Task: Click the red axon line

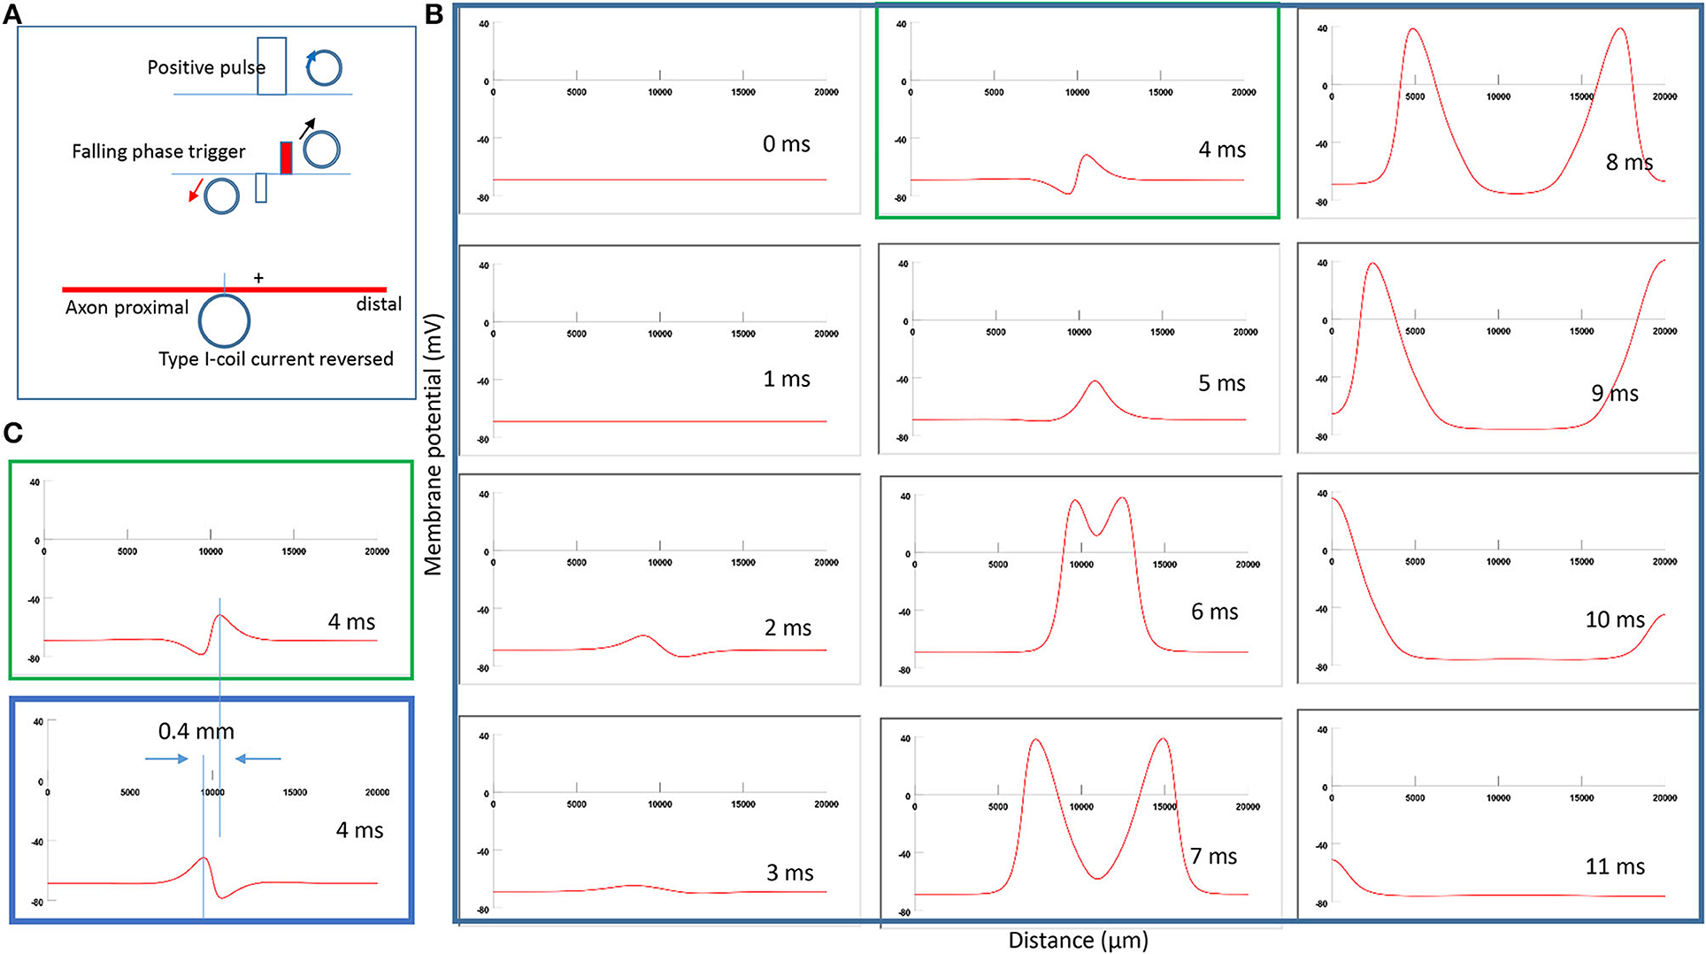Action: point(224,289)
